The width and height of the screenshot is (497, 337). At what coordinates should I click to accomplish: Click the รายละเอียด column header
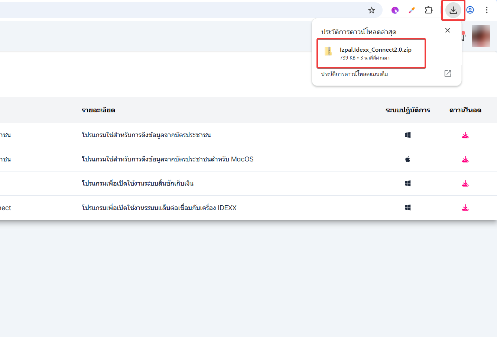(x=98, y=110)
